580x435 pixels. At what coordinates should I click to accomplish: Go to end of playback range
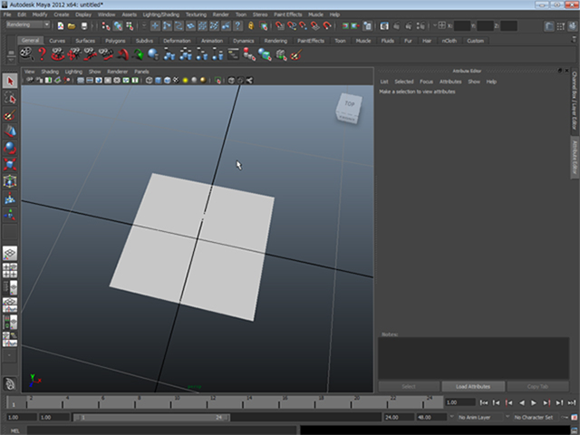pyautogui.click(x=572, y=402)
